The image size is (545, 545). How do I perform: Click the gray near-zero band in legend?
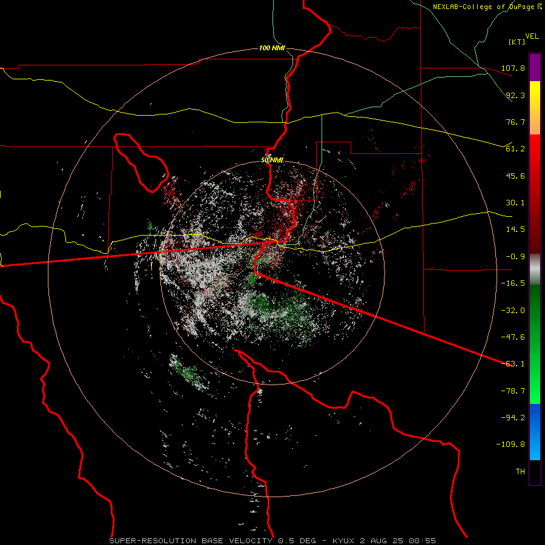(535, 269)
